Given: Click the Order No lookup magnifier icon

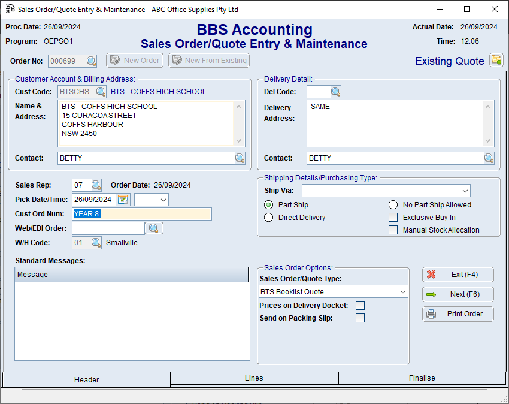Looking at the screenshot, I should click(x=91, y=61).
